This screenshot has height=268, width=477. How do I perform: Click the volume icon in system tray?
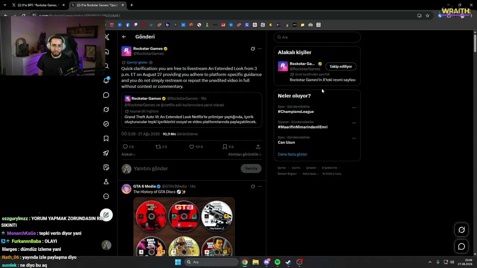452,262
